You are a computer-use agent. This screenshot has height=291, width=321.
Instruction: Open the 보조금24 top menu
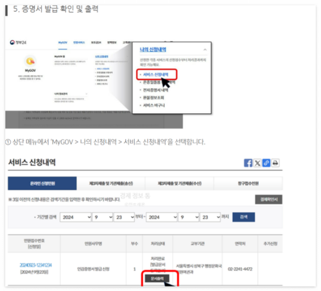96,42
